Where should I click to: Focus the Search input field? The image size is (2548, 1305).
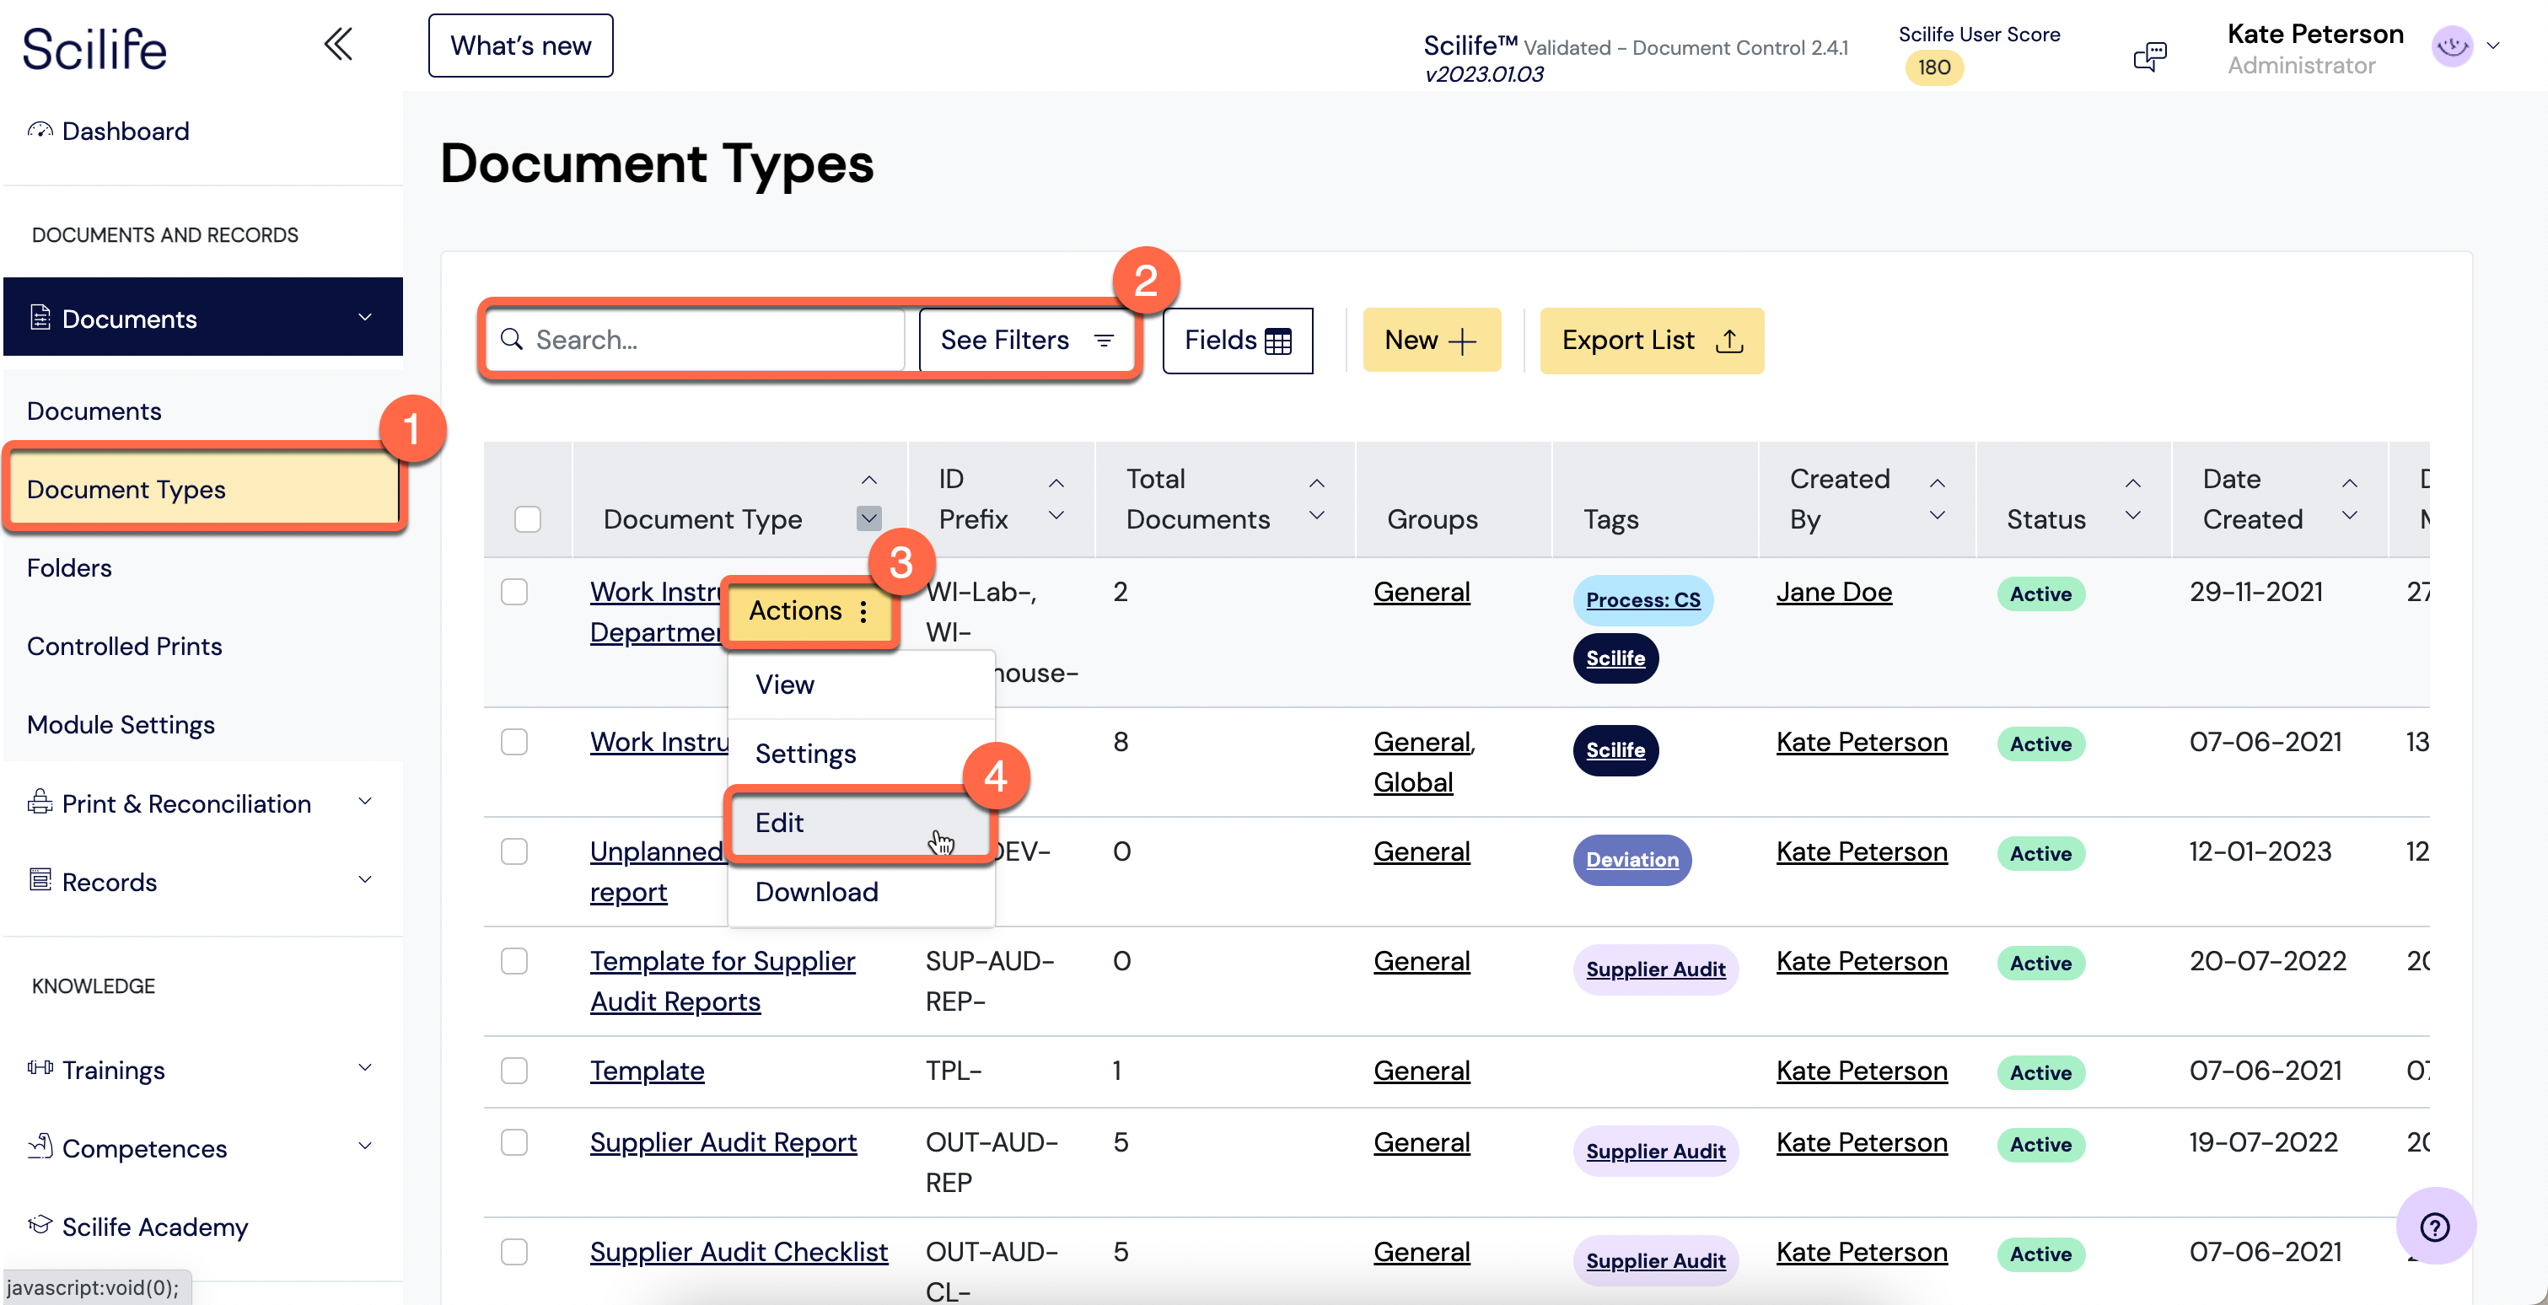(696, 339)
